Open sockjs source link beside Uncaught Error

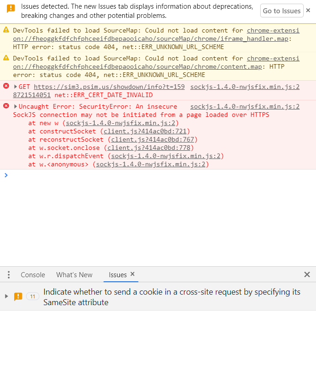pyautogui.click(x=245, y=106)
